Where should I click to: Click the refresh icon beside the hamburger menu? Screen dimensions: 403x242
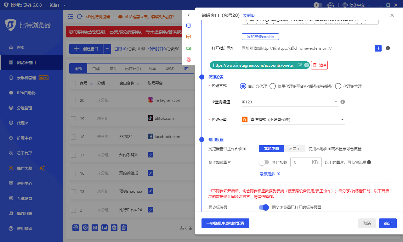click(79, 16)
